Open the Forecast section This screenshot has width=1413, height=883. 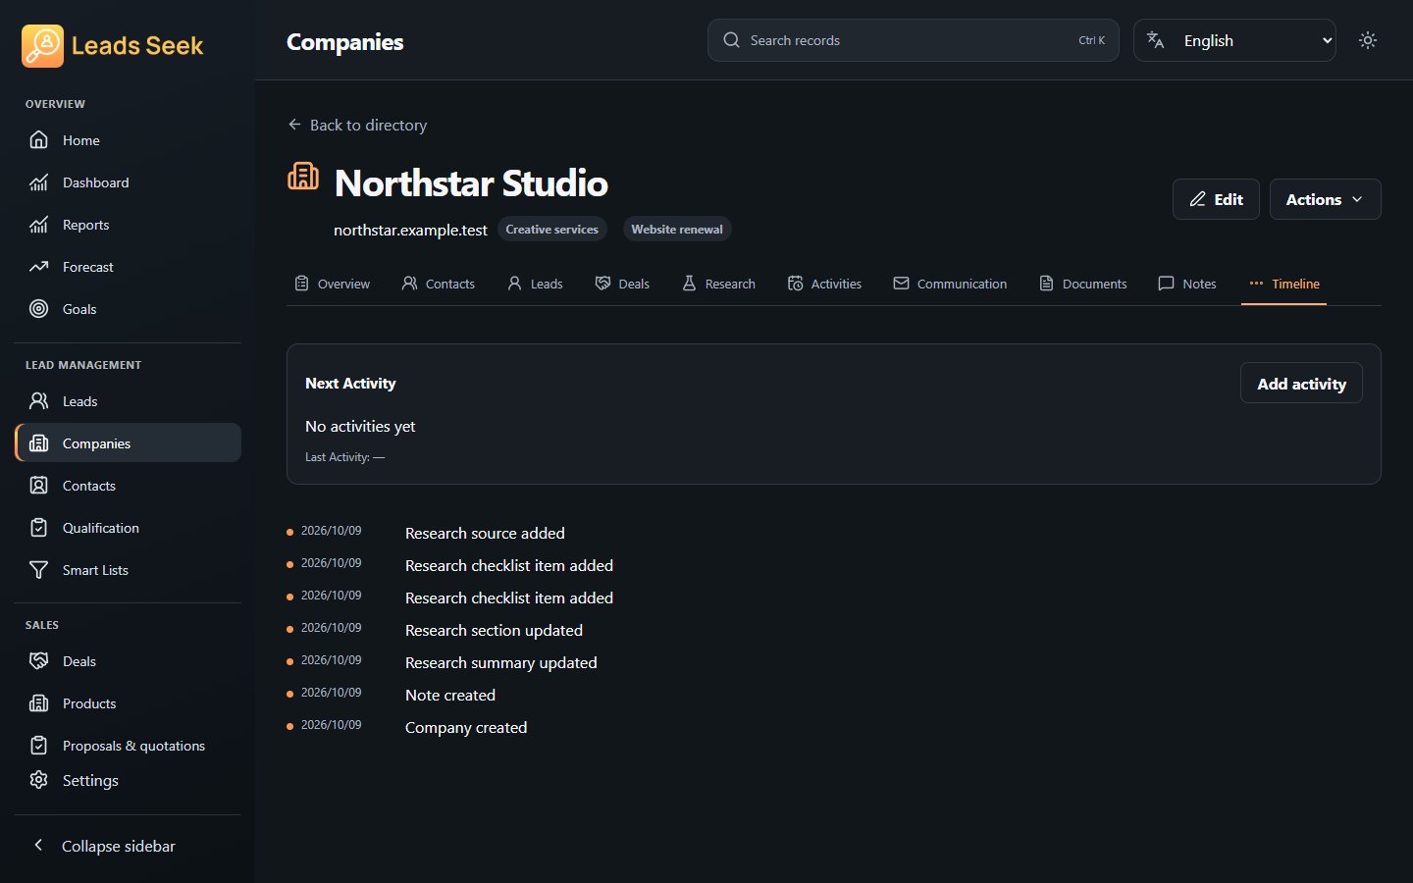click(128, 267)
